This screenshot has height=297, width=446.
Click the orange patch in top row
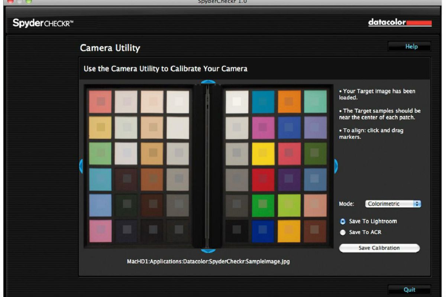point(289,102)
